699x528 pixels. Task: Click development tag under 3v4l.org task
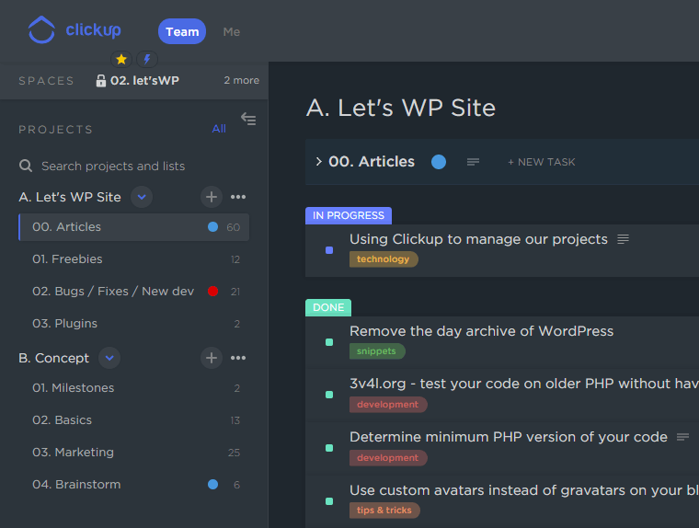point(388,405)
